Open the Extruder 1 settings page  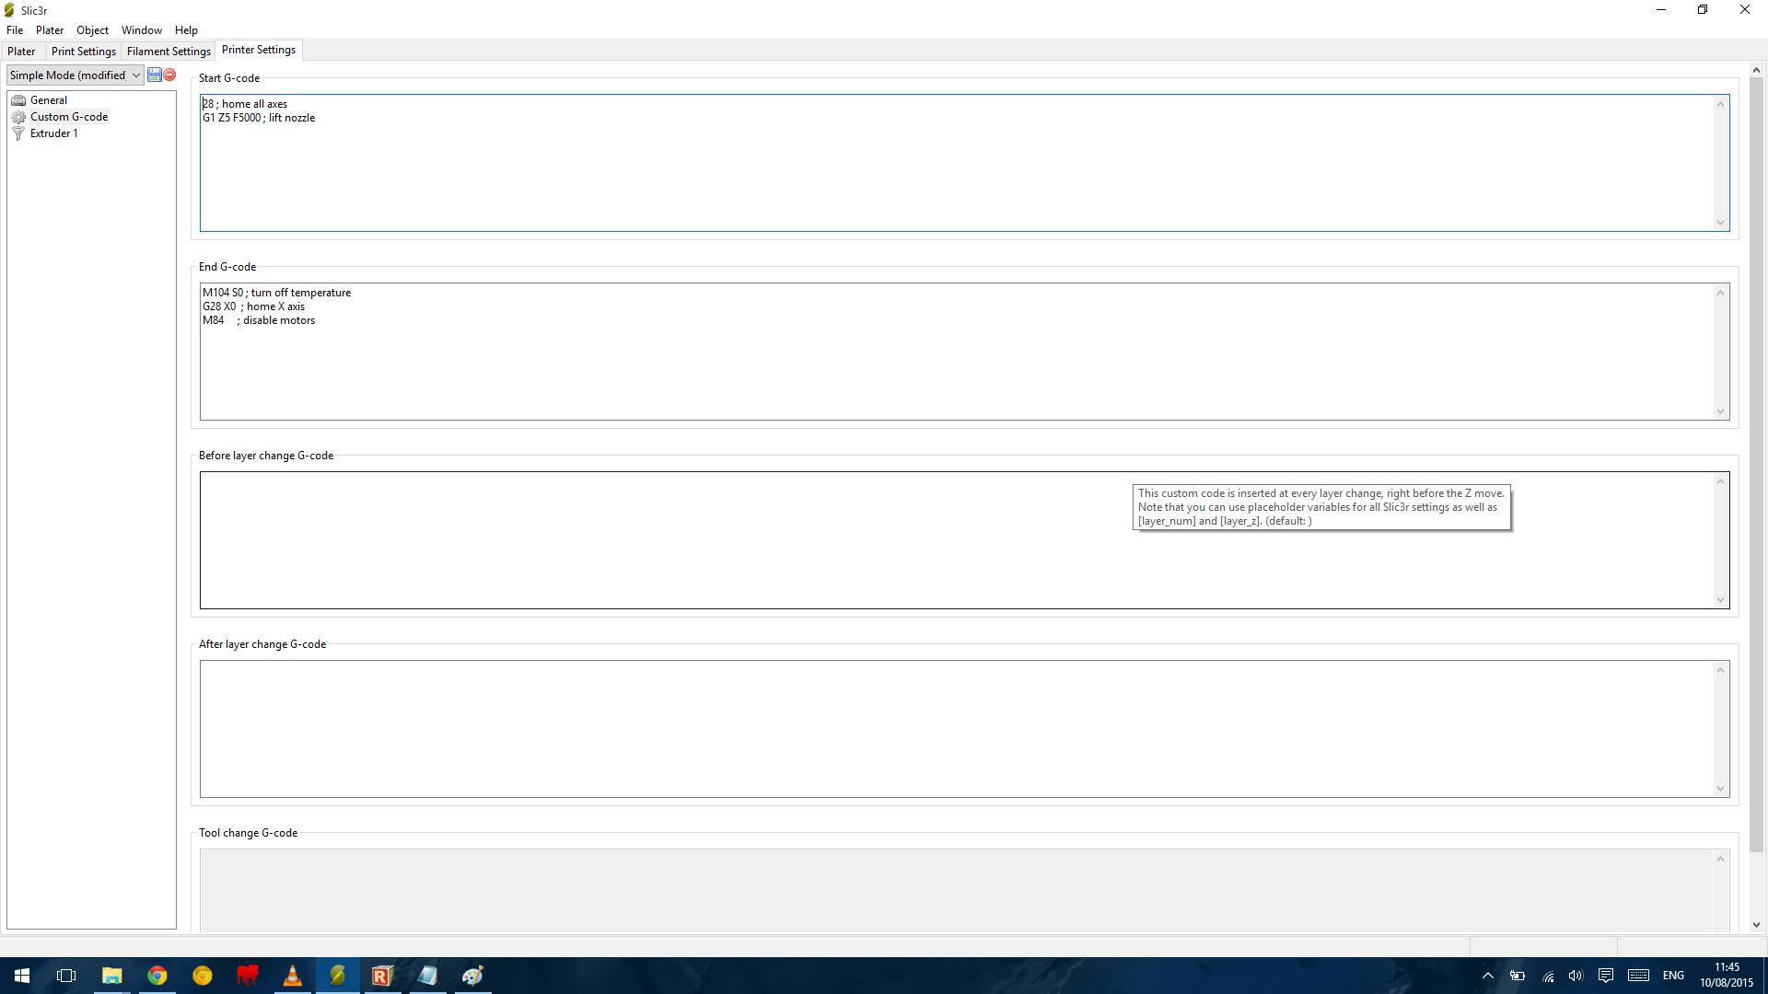[53, 133]
